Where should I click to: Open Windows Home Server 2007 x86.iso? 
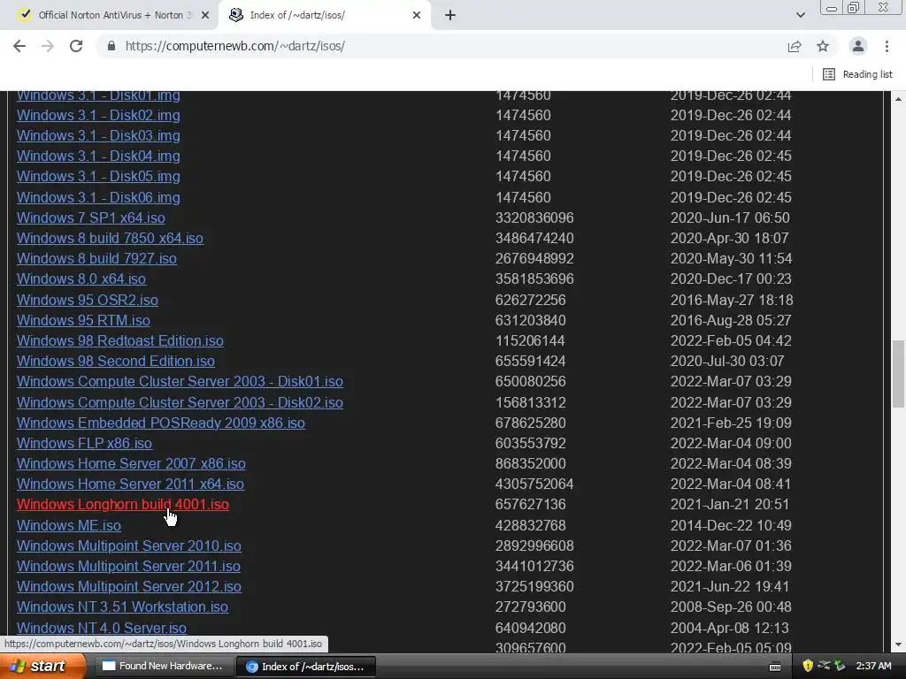pyautogui.click(x=131, y=463)
